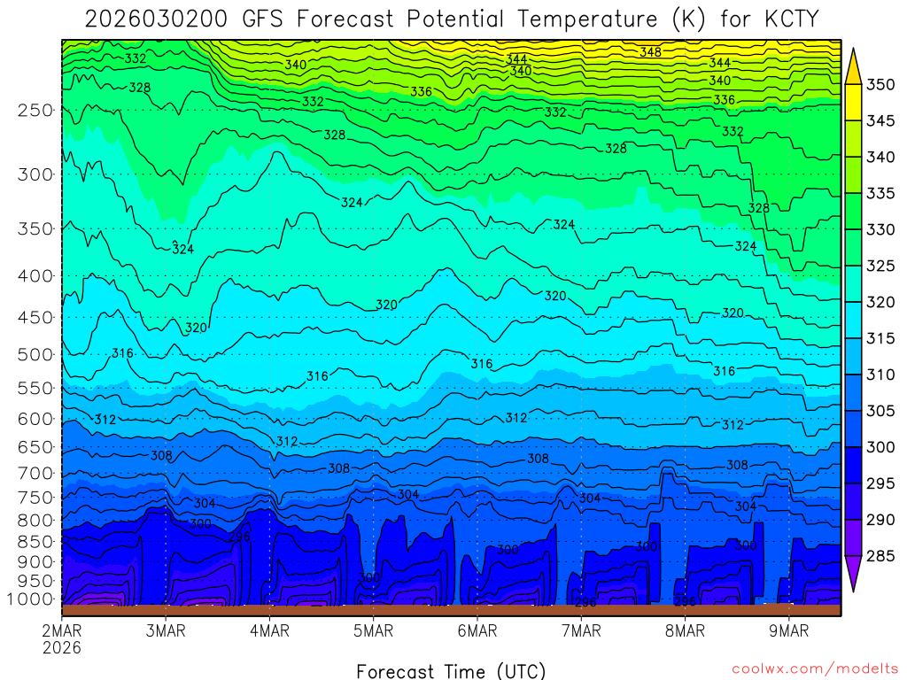Screen dimensions: 907x680
Task: Click the 336 contour label near 5MAR
Action: (x=421, y=91)
